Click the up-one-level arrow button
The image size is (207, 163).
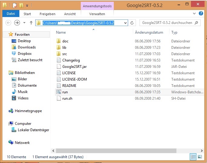coord(31,23)
